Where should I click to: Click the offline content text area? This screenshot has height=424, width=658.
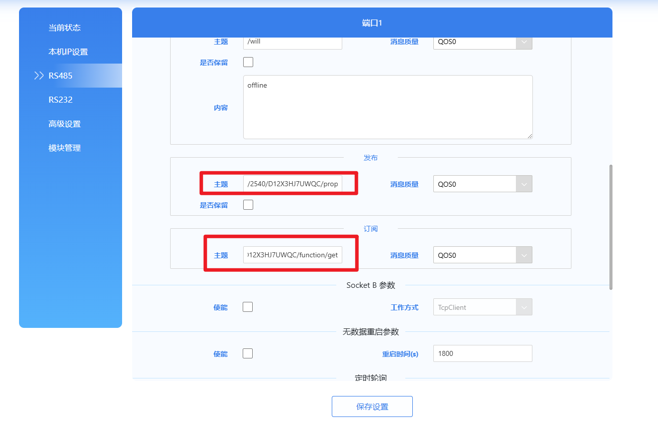click(388, 107)
